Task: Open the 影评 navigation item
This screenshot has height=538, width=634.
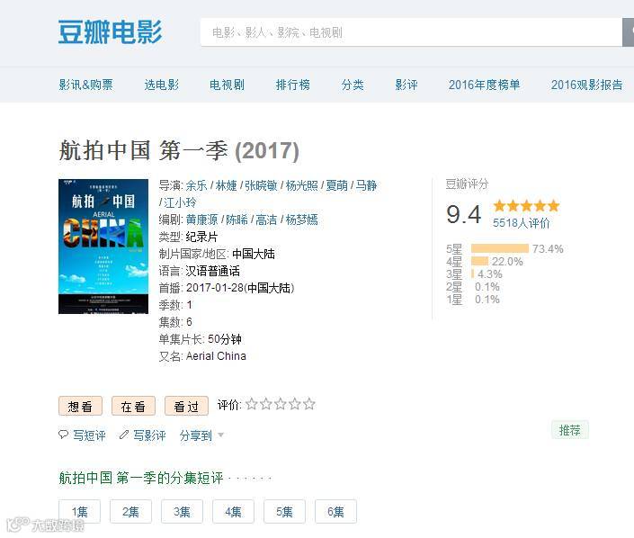Action: 406,85
